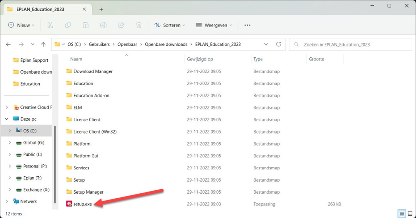Click the Platform Gui folder icon
The width and height of the screenshot is (416, 218).
point(69,156)
